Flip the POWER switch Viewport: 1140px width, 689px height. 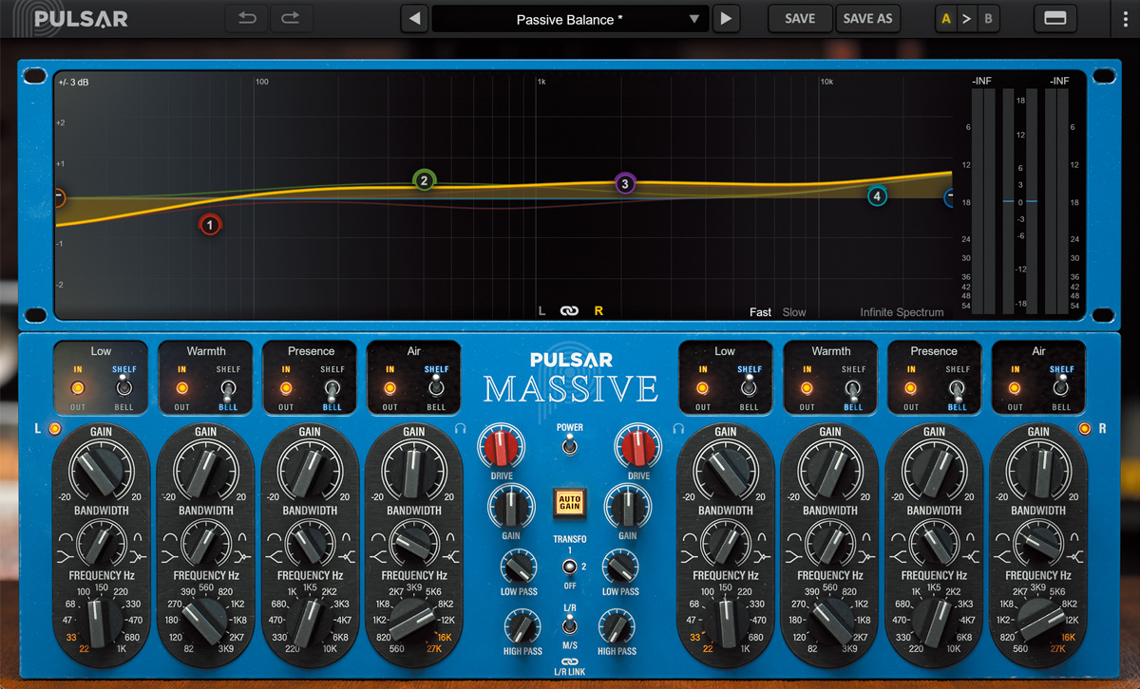coord(569,445)
